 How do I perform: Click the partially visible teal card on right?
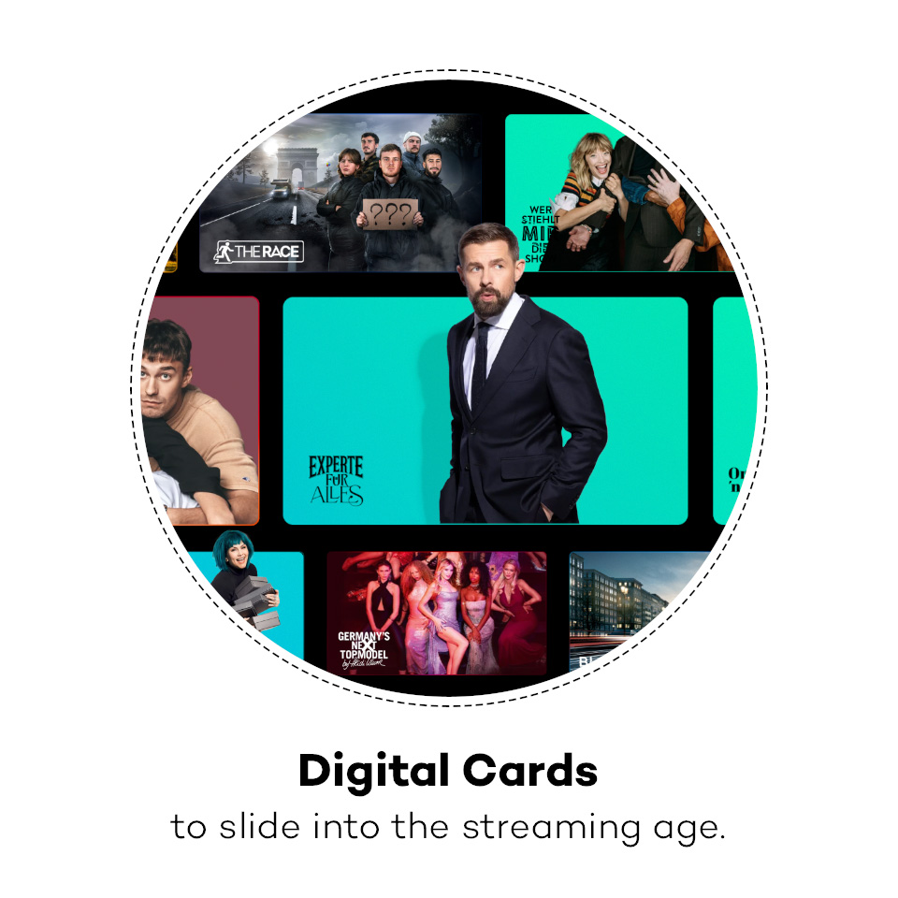pyautogui.click(x=735, y=411)
